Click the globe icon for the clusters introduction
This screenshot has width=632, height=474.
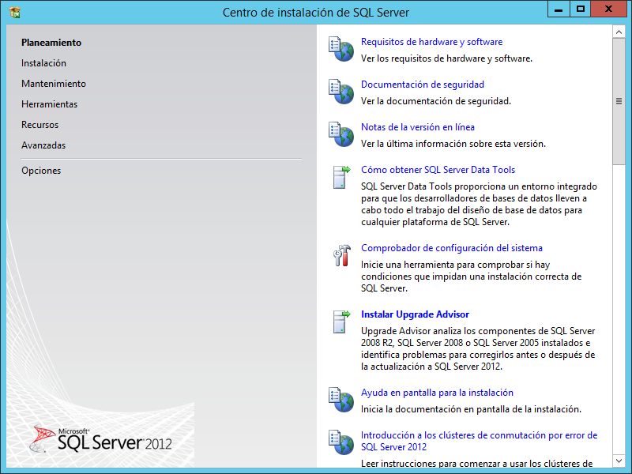pos(340,442)
